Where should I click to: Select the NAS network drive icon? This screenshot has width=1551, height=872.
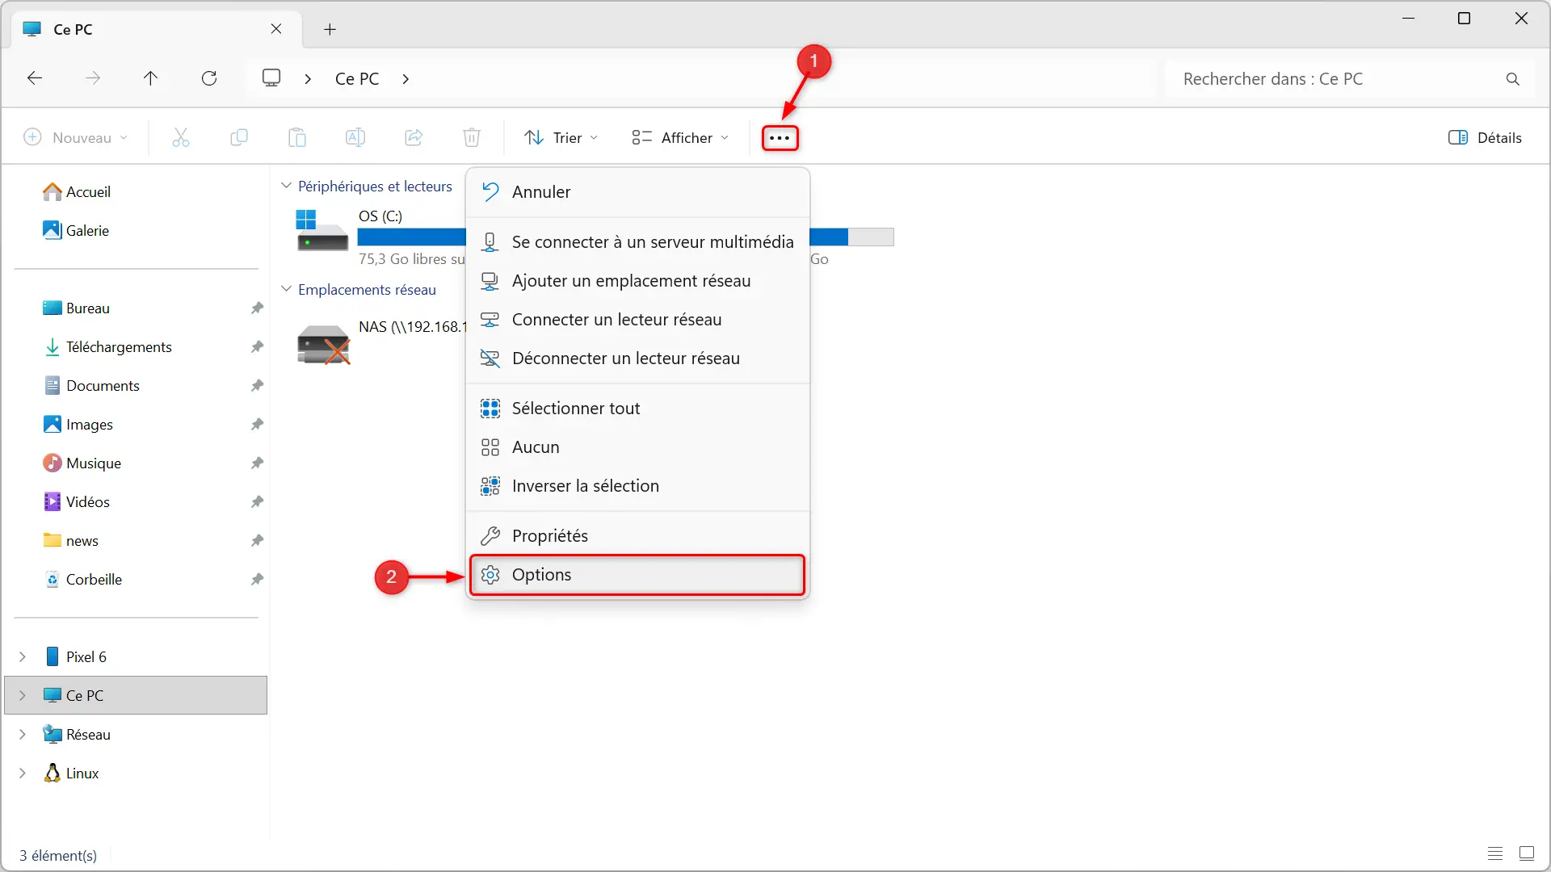click(323, 344)
